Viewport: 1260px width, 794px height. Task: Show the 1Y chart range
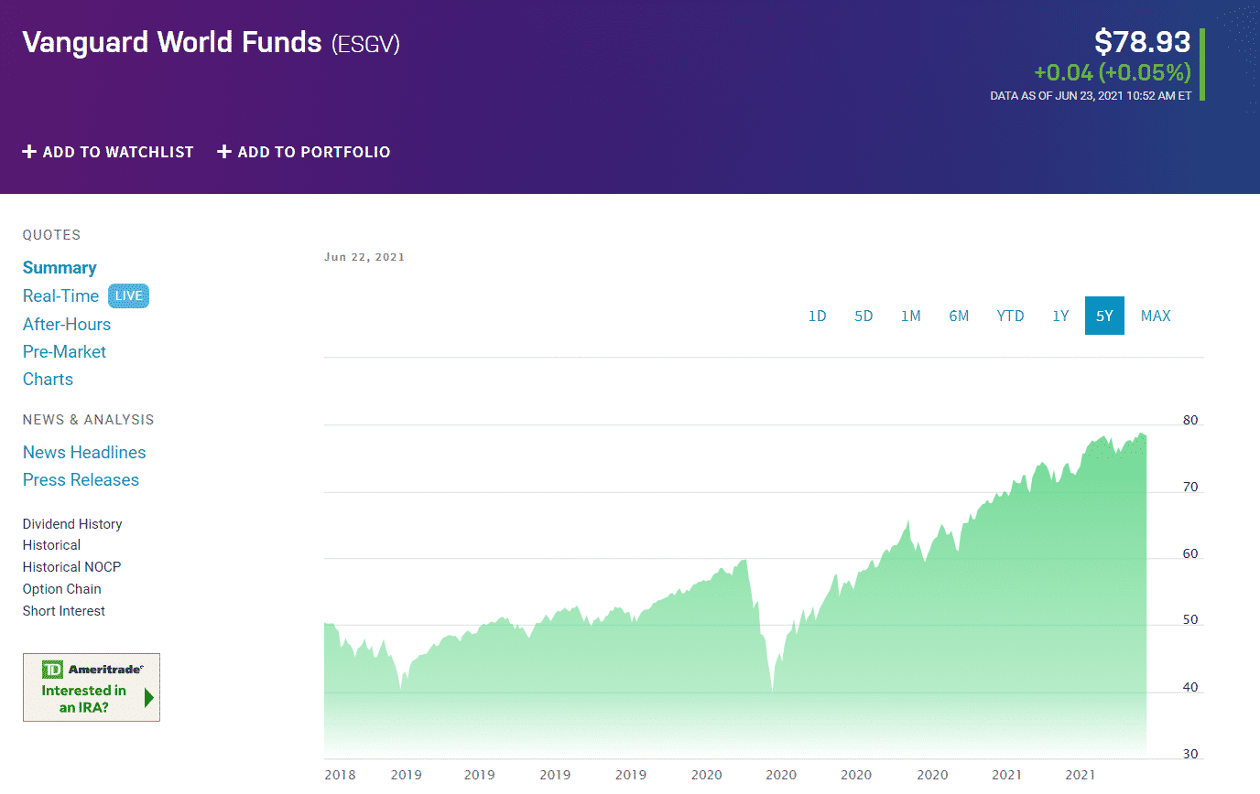[1060, 316]
